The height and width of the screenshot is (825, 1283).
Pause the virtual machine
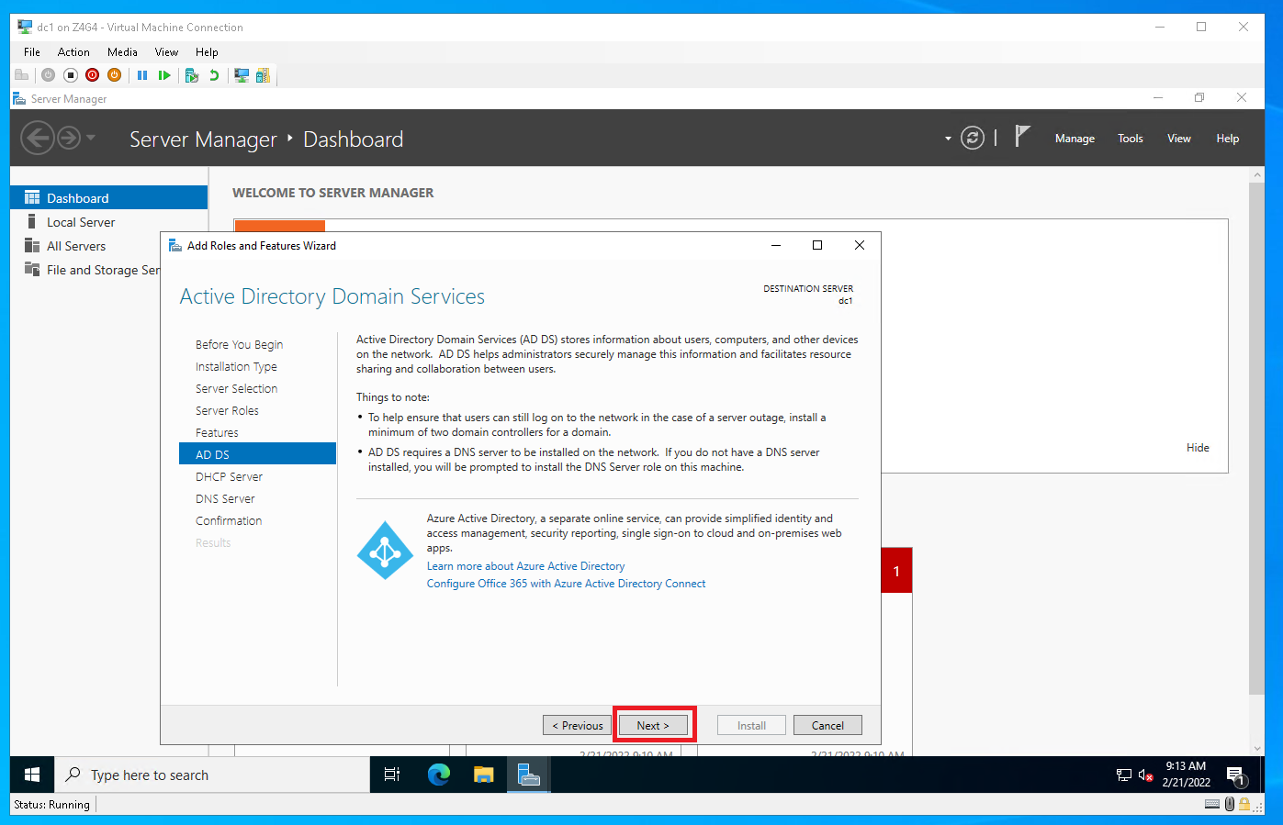[x=142, y=75]
